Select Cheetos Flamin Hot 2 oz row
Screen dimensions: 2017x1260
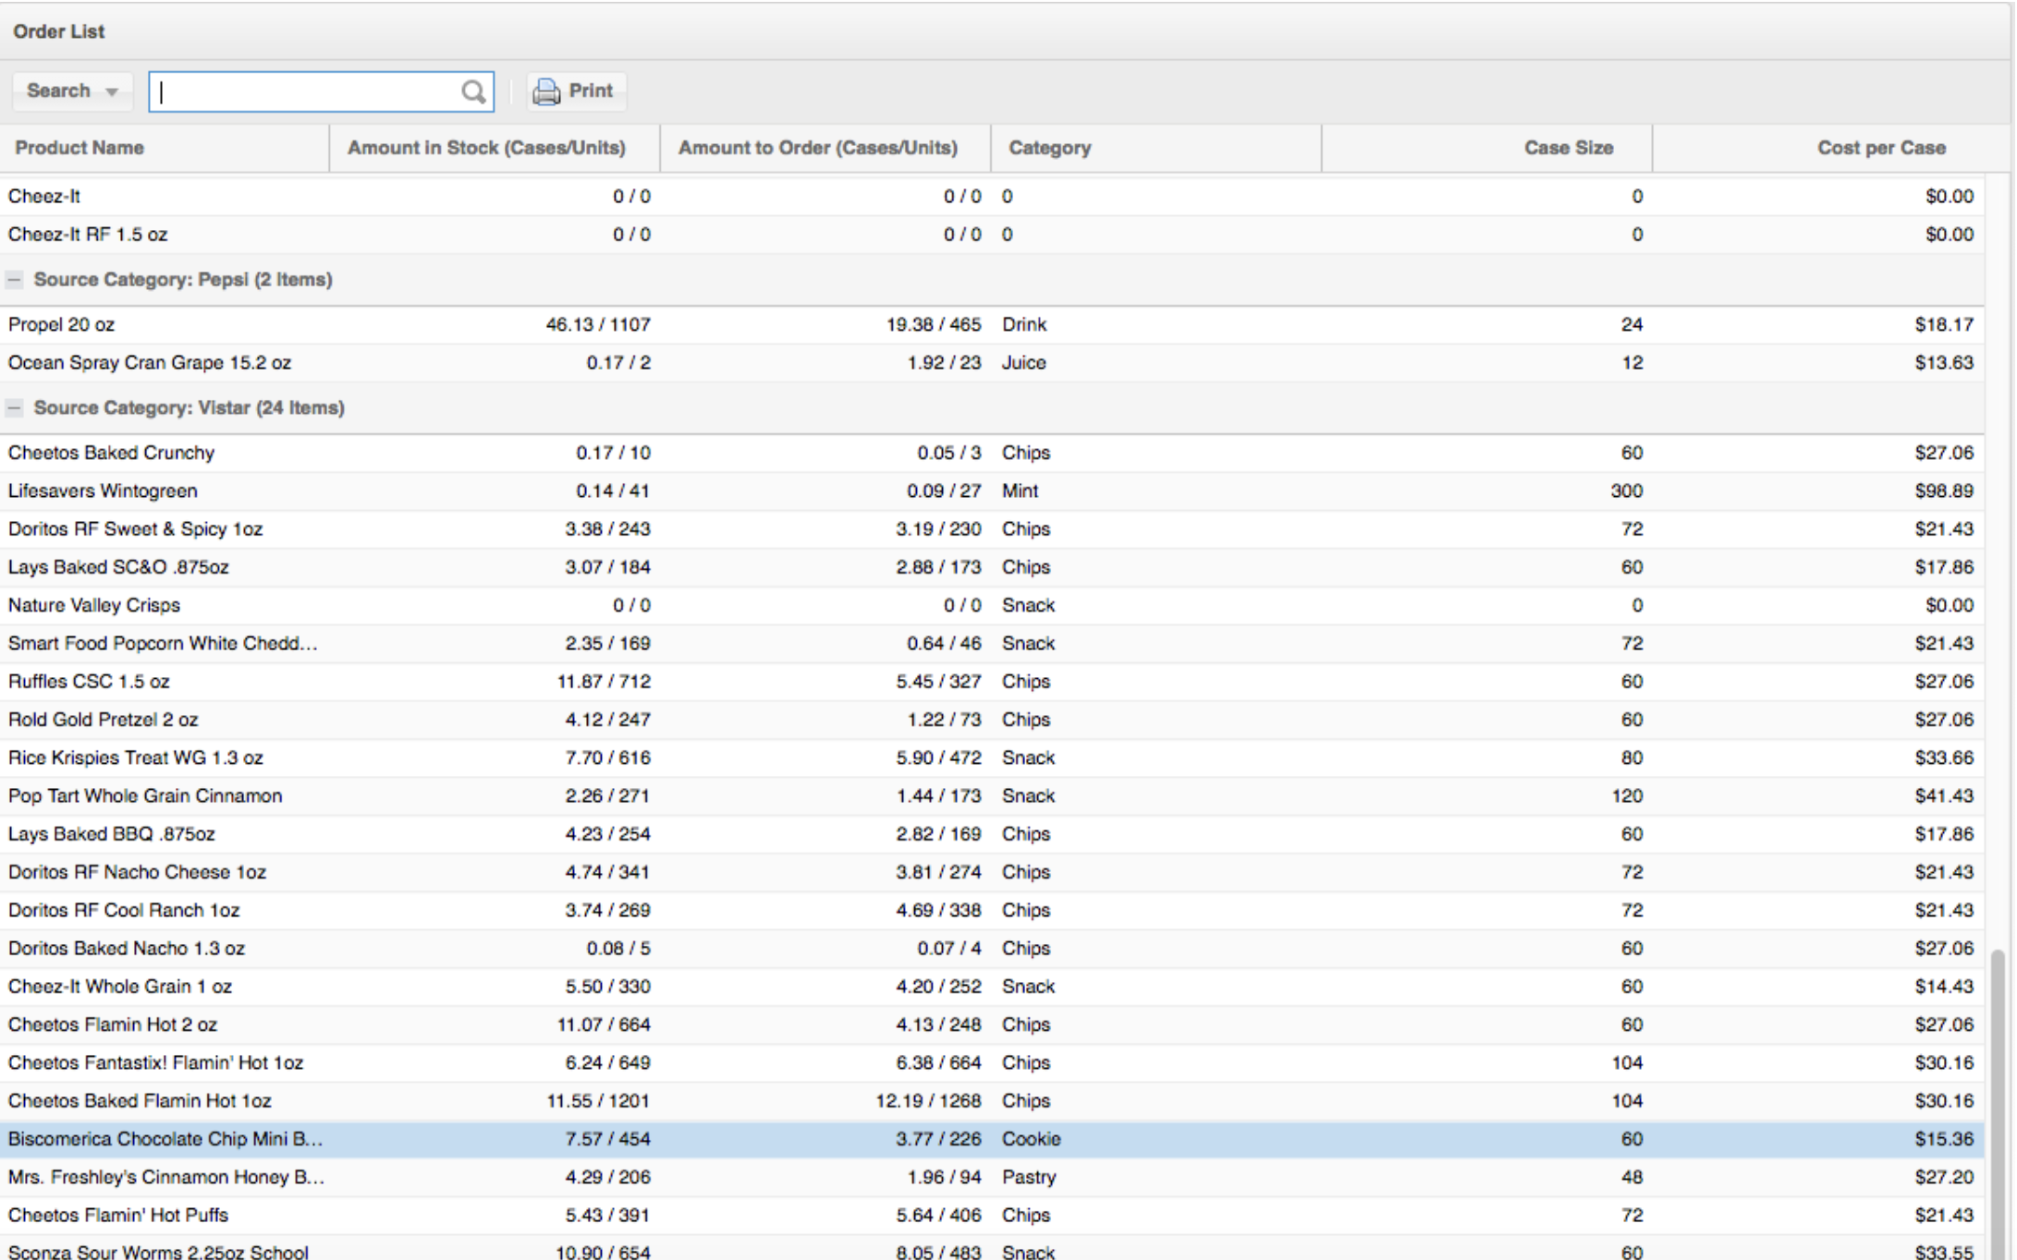(x=992, y=1024)
